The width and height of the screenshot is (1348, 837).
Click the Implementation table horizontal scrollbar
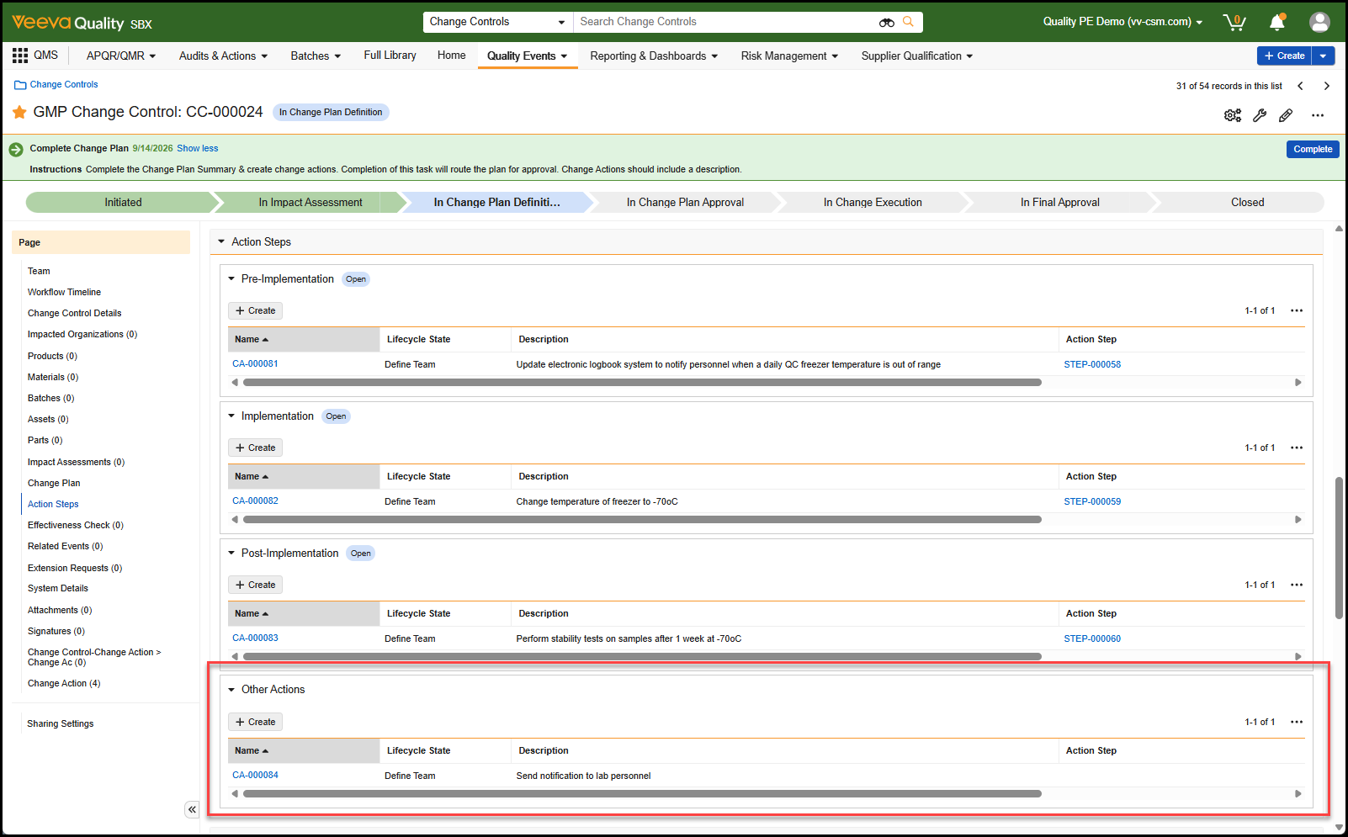coord(641,520)
